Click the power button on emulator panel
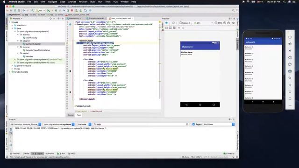The height and width of the screenshot is (168, 299). tap(290, 37)
